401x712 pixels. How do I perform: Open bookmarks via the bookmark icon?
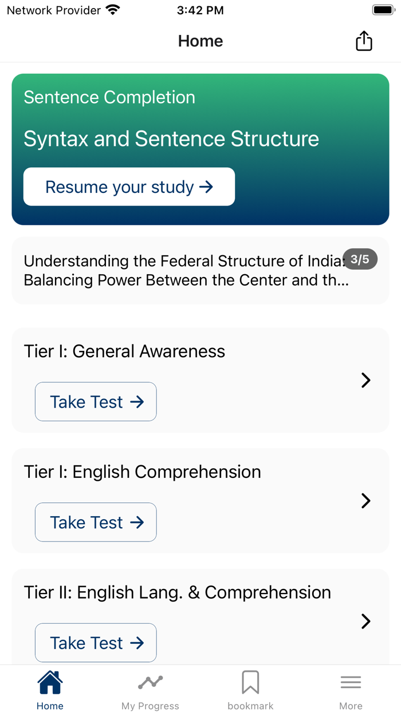pos(250,682)
